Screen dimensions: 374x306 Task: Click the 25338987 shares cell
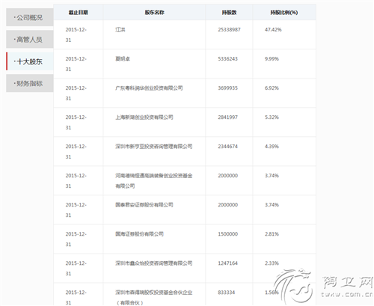point(229,30)
